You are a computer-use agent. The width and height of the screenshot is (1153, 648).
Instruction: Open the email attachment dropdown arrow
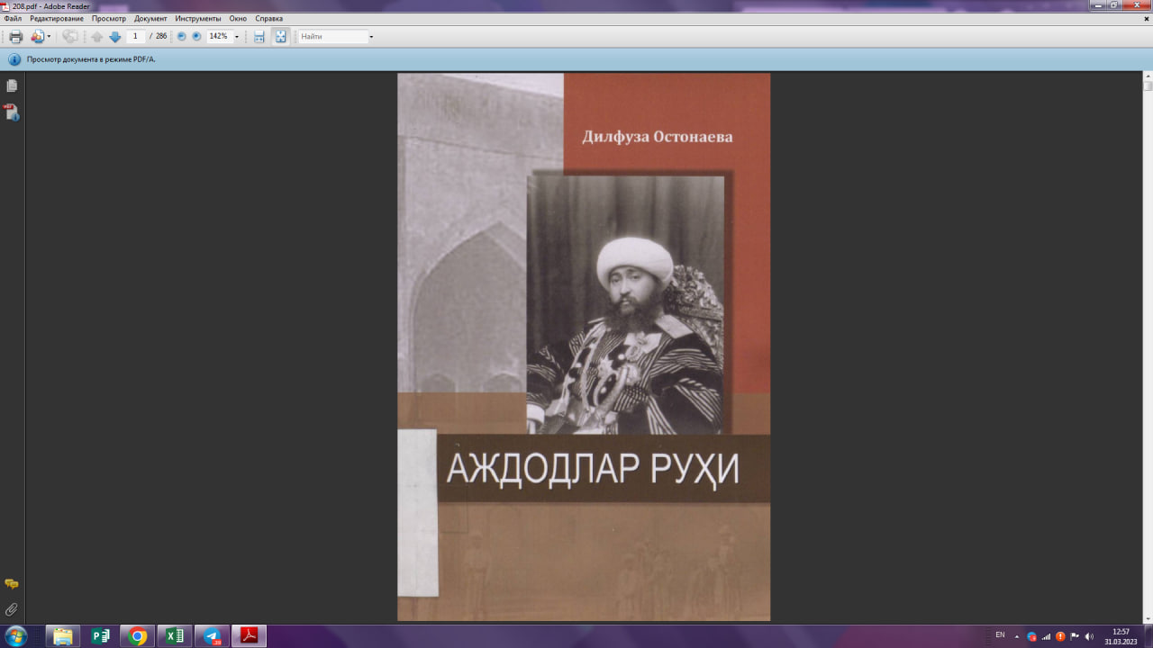pos(50,36)
